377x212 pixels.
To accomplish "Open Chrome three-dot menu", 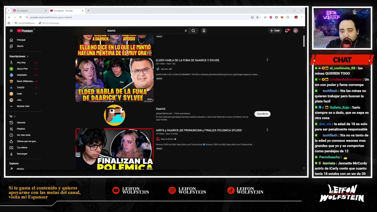I will 302,17.
